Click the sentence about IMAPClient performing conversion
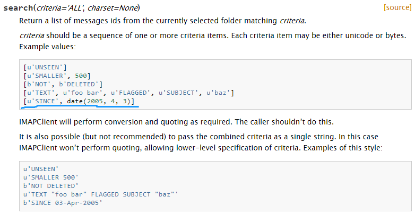Image resolution: width=415 pixels, height=215 pixels. (176, 122)
